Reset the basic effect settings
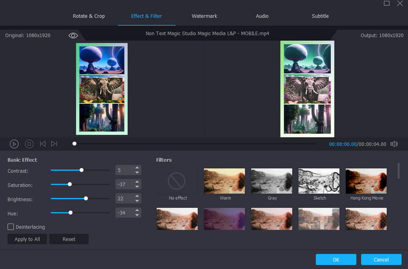 (x=69, y=239)
